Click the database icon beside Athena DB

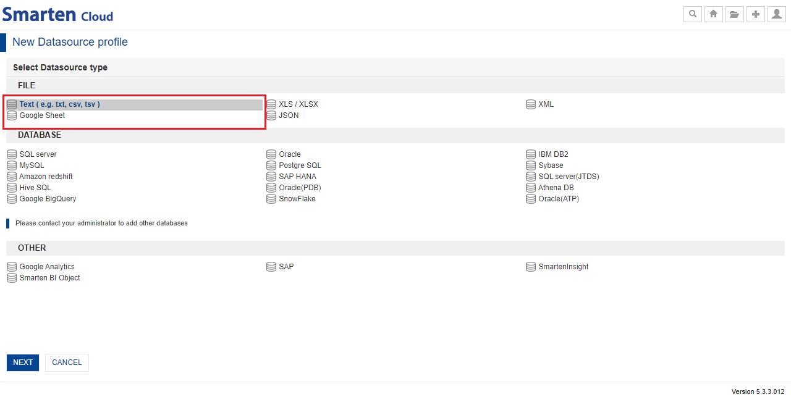click(x=531, y=188)
